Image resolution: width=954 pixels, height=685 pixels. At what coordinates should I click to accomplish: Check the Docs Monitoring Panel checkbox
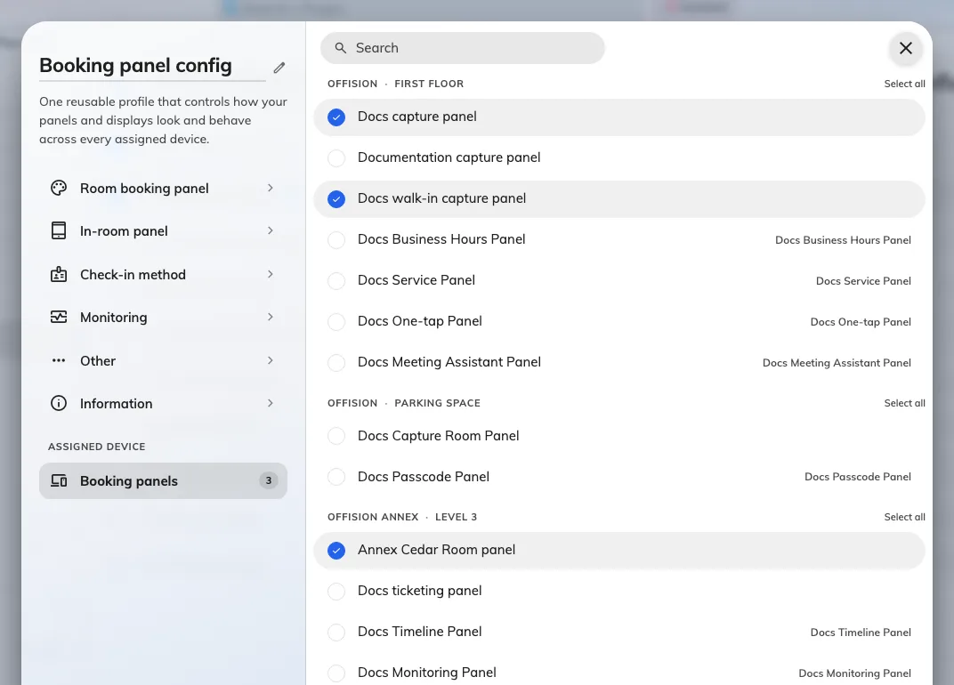(x=336, y=673)
